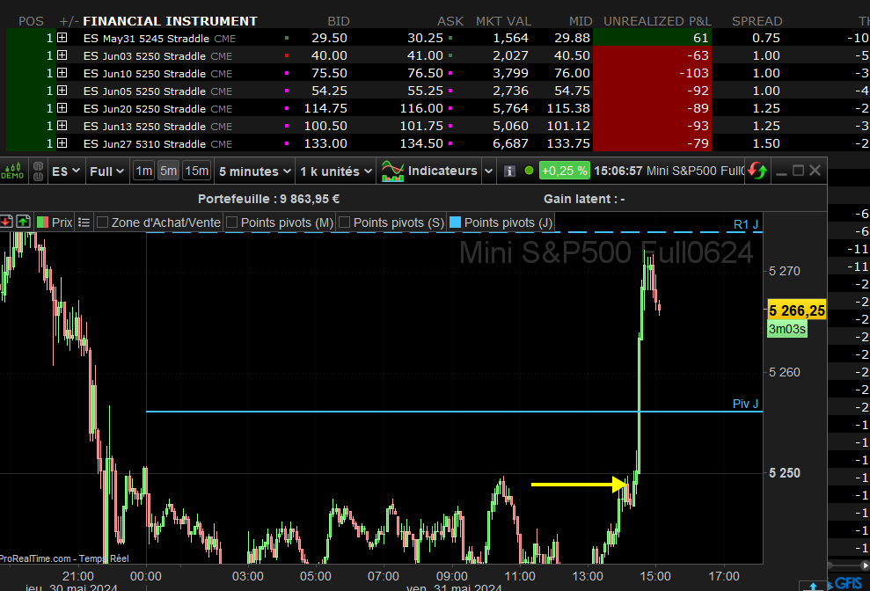Click the green connection status dot
Viewport: 870px width, 591px height.
coord(529,171)
